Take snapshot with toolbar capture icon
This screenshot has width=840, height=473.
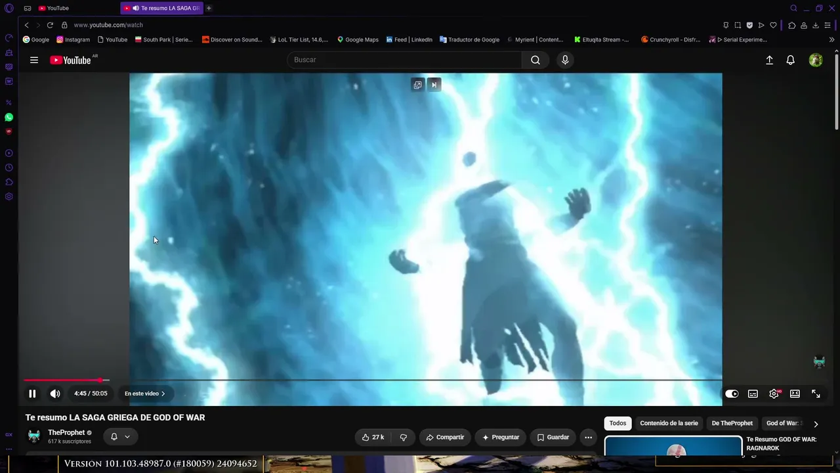click(738, 25)
